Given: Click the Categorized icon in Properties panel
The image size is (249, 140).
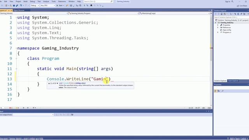Looking at the screenshot, I should (215, 91).
